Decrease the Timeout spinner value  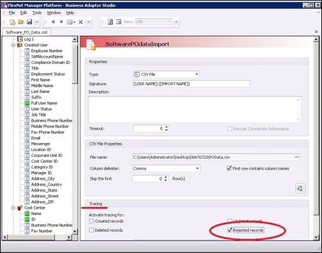tap(167, 130)
